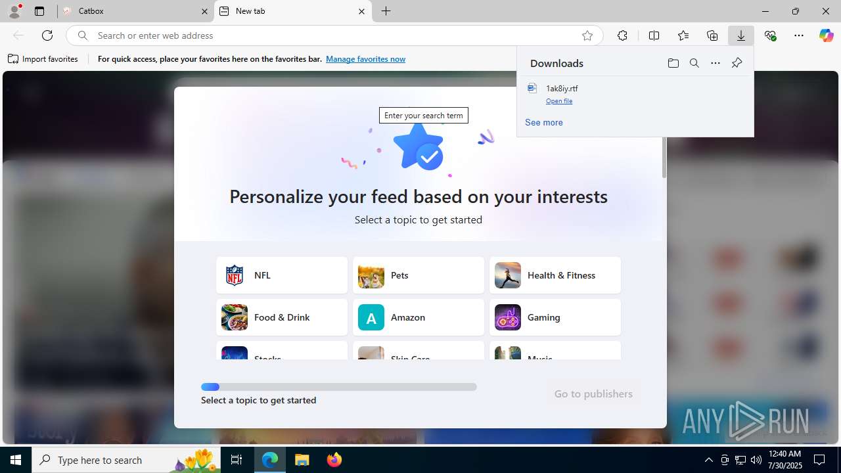
Task: Select the Pets topic
Action: 419,275
